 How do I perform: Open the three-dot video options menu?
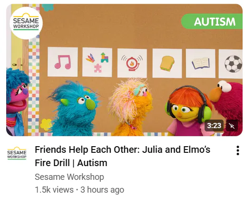237,150
